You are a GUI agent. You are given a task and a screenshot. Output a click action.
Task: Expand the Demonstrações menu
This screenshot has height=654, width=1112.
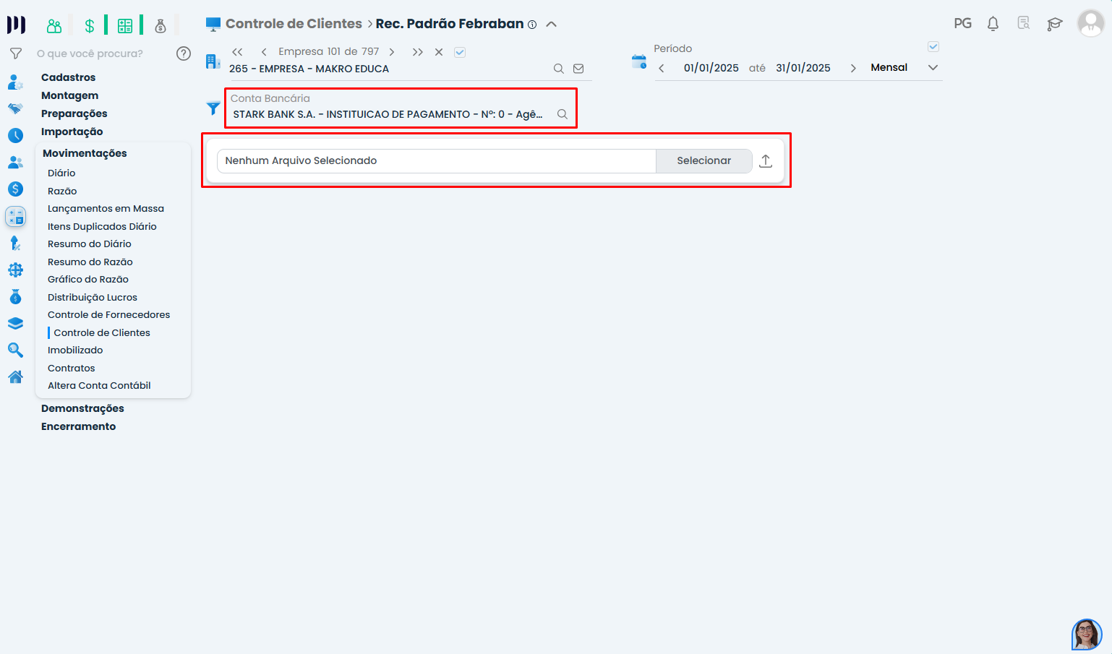click(x=82, y=408)
